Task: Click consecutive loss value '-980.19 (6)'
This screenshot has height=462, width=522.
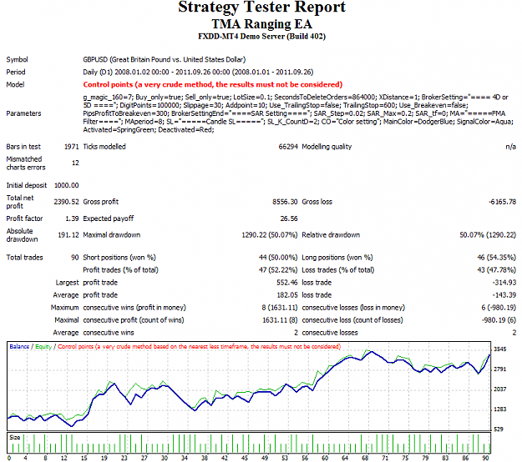Action: point(499,320)
